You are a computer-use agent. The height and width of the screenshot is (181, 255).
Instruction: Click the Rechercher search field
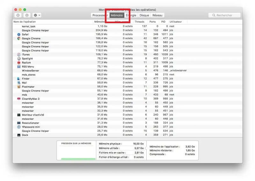224,15
